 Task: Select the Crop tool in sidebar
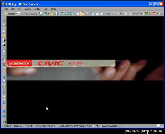tap(4, 92)
